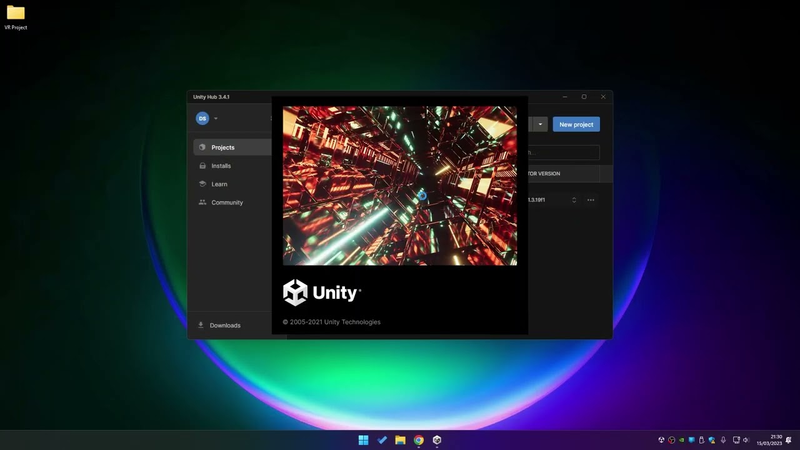
Task: Open the Downloads panel in Unity Hub
Action: pyautogui.click(x=225, y=325)
